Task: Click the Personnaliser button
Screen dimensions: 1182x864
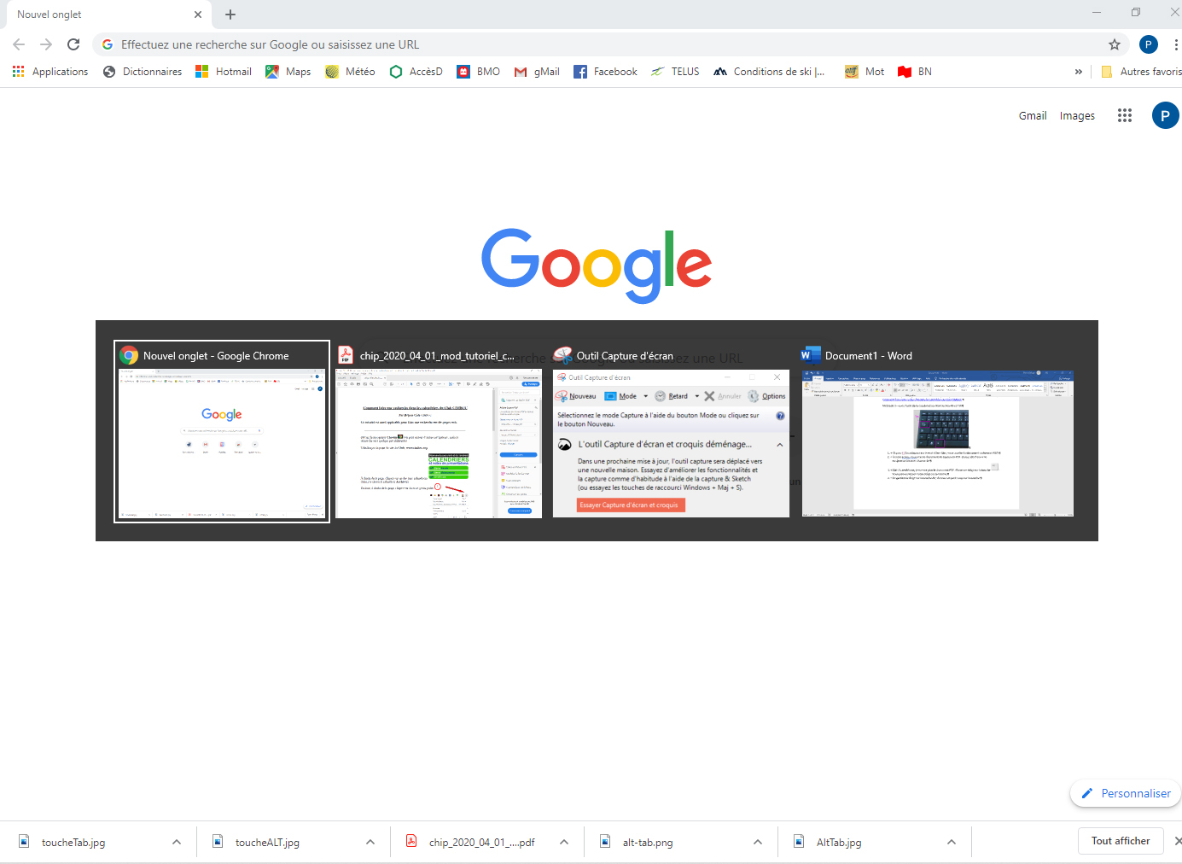Action: click(x=1126, y=793)
